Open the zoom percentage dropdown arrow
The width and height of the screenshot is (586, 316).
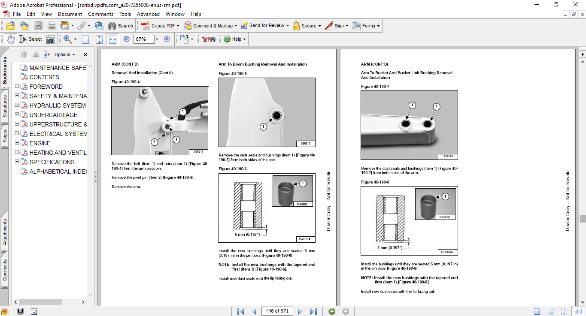157,39
